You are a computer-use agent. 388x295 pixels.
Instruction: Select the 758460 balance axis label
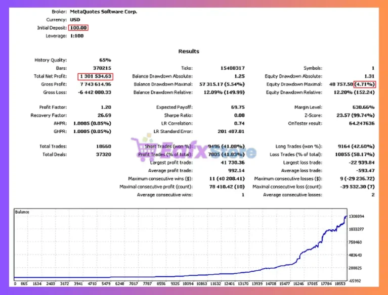point(355,242)
